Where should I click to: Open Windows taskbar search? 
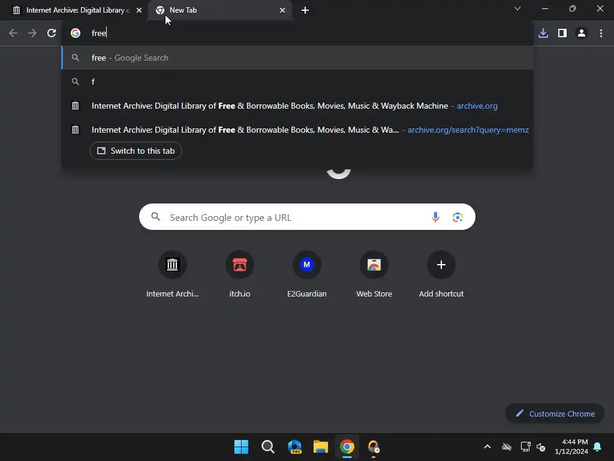tap(268, 447)
